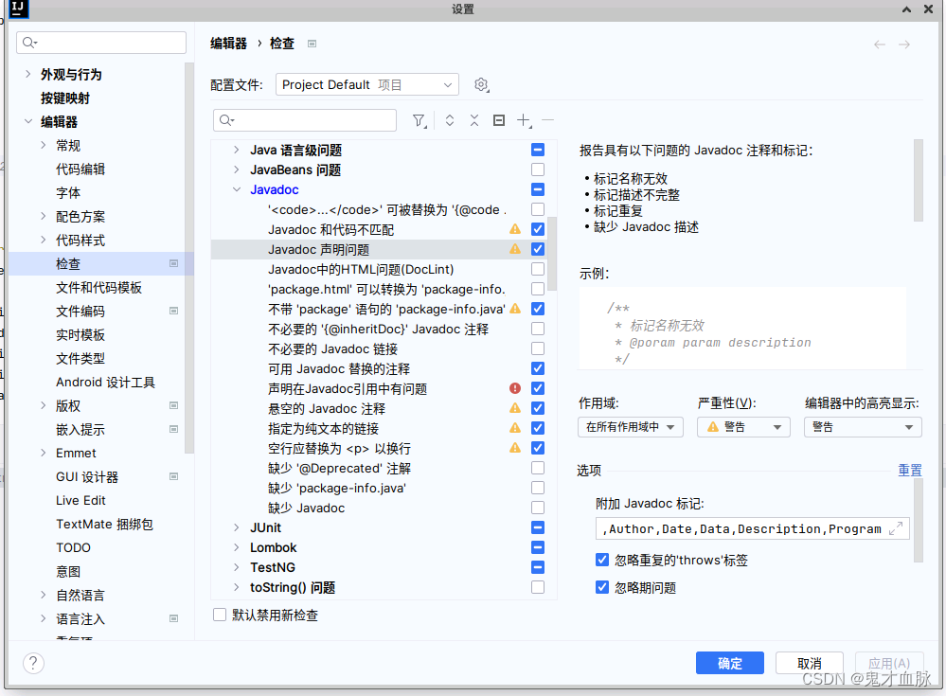Expand the JUnit inspection group
The image size is (946, 696).
pos(237,527)
